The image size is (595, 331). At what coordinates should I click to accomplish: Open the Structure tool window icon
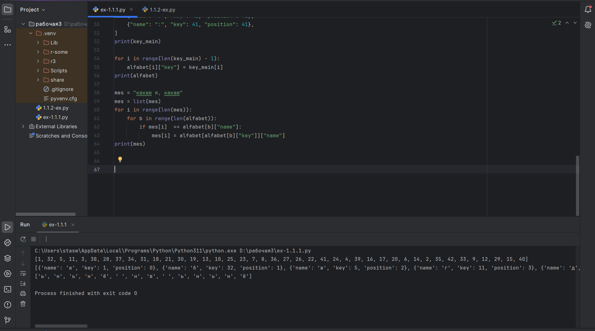[7, 29]
